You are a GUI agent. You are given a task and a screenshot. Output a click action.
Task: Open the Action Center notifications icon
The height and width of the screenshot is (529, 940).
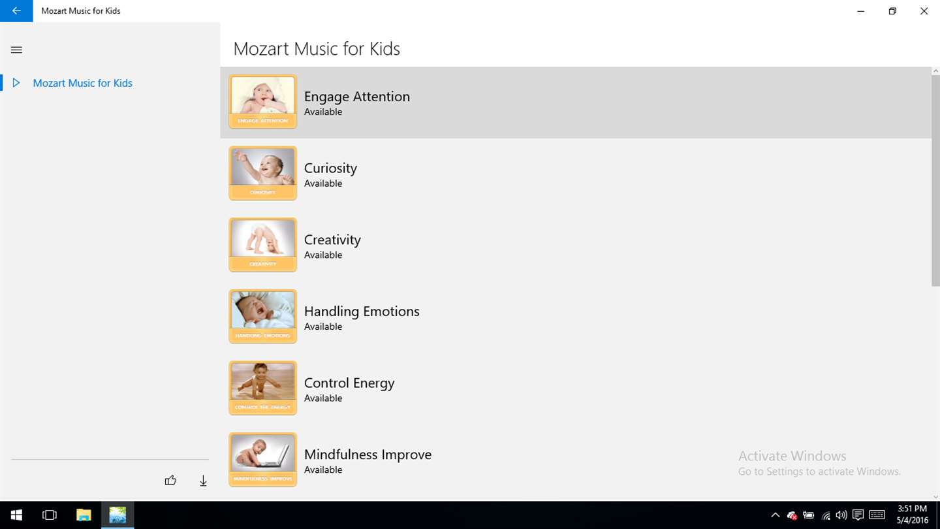click(x=858, y=515)
